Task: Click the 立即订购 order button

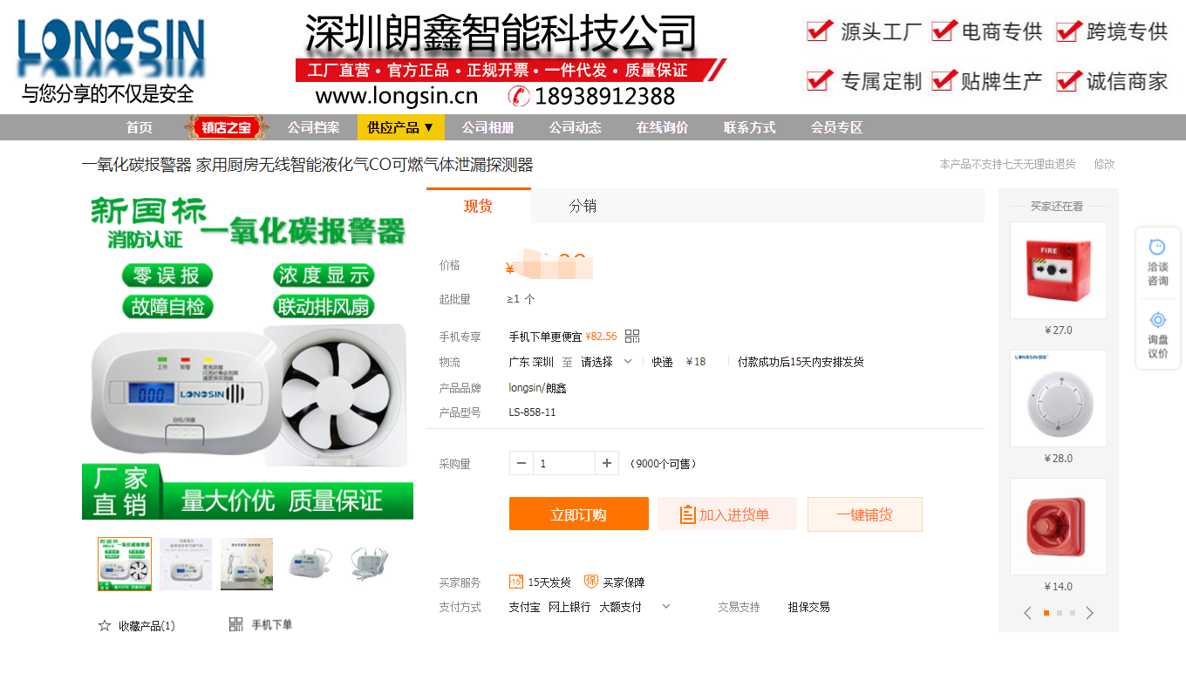Action: [579, 514]
